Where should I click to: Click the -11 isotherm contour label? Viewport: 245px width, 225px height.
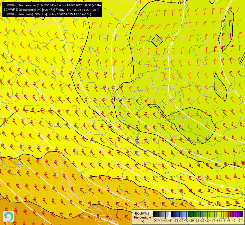coord(61,153)
